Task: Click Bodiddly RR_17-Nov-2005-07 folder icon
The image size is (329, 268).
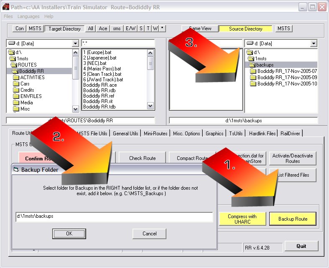Action: coord(253,71)
